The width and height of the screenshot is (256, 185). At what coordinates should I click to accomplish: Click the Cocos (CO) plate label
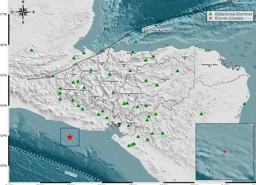tap(71, 174)
